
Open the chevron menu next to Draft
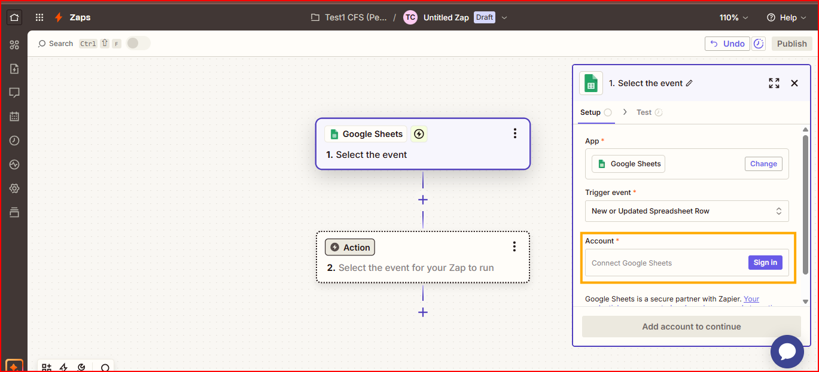[x=504, y=17]
